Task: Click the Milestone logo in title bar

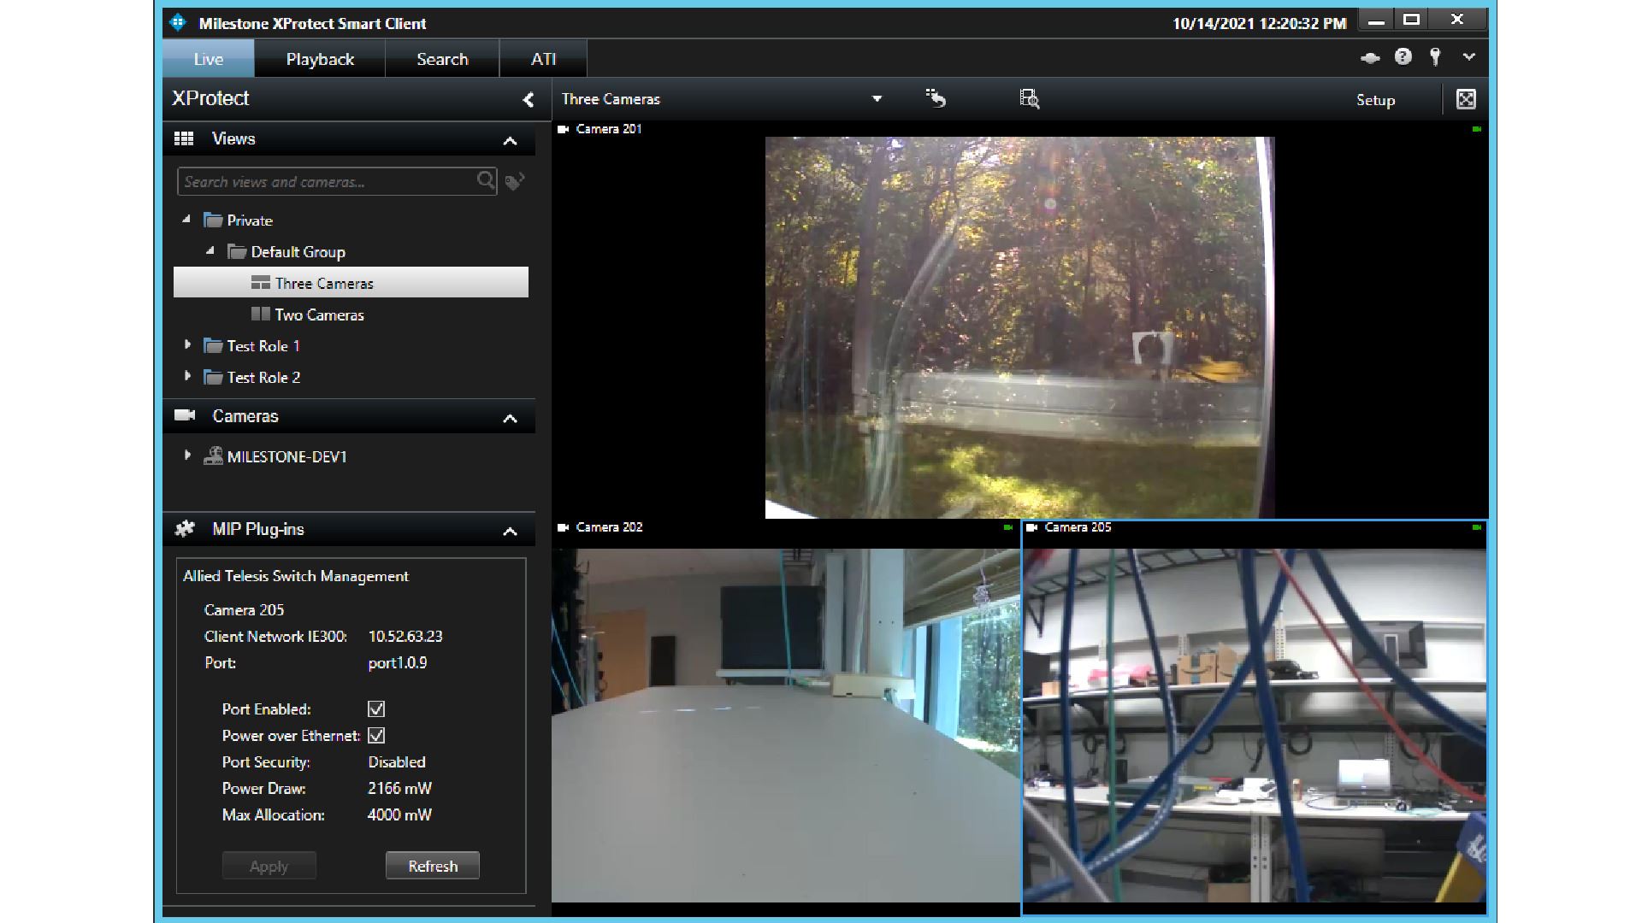Action: [177, 22]
